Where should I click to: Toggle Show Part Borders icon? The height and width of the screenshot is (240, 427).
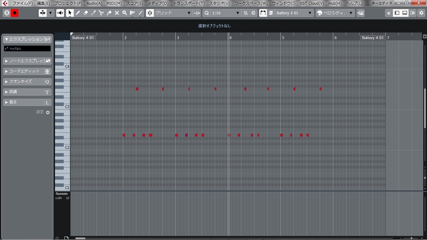pyautogui.click(x=263, y=13)
